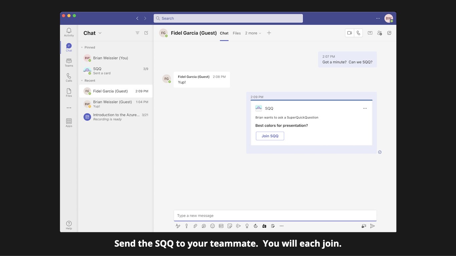Pop out the chat window
Image resolution: width=456 pixels, height=256 pixels.
(389, 33)
